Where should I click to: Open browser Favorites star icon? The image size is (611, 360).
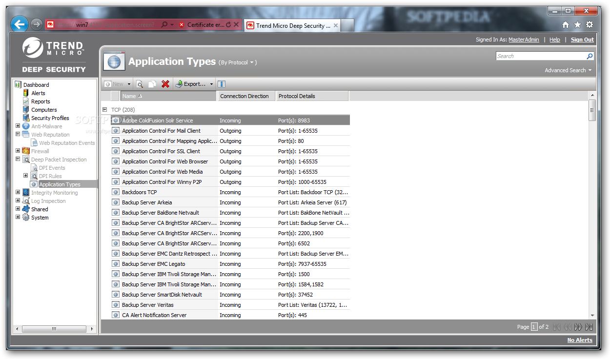tap(577, 24)
